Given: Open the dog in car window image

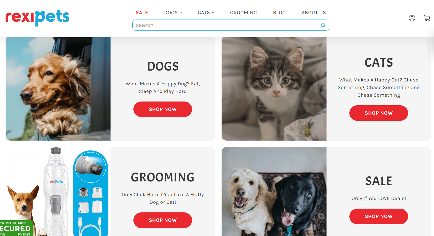Looking at the screenshot, I should tap(58, 89).
